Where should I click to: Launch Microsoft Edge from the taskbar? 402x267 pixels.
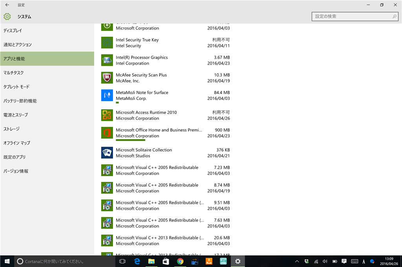[x=137, y=262]
